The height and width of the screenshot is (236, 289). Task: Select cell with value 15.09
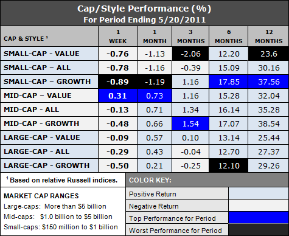(229, 68)
